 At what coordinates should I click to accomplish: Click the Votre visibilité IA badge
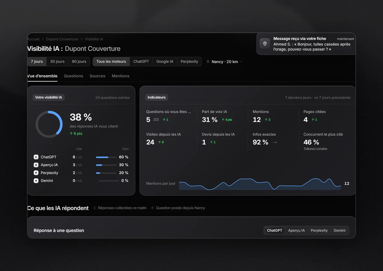49,97
